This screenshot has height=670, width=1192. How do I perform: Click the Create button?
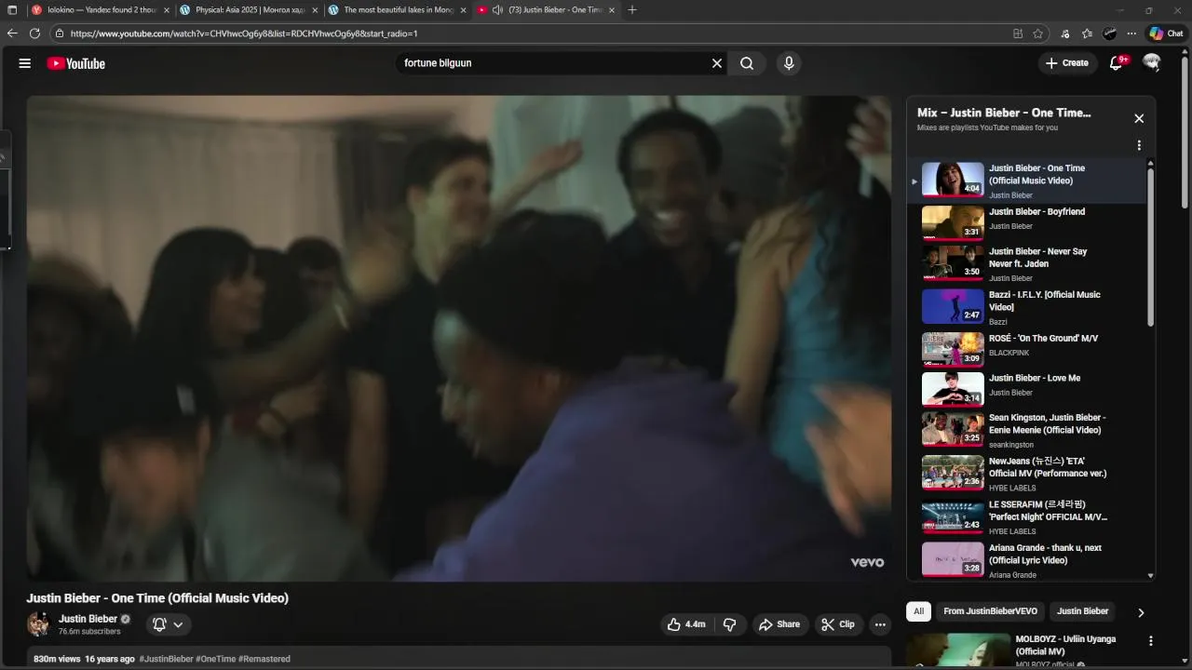tap(1067, 63)
